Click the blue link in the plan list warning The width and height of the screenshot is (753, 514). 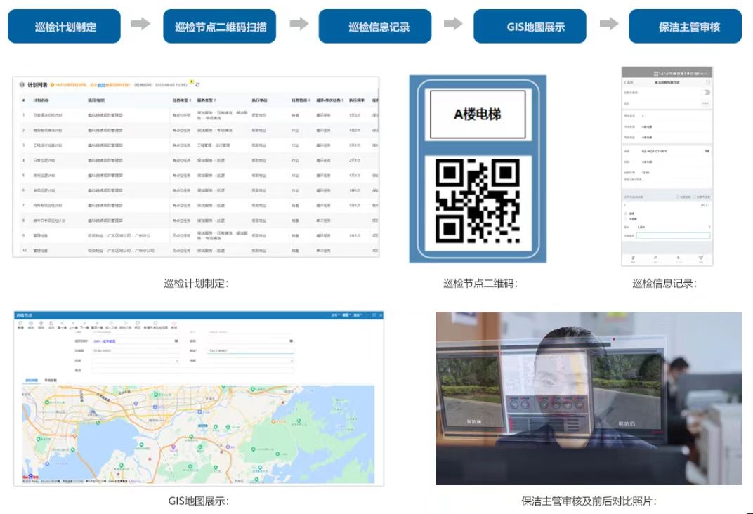click(x=101, y=85)
